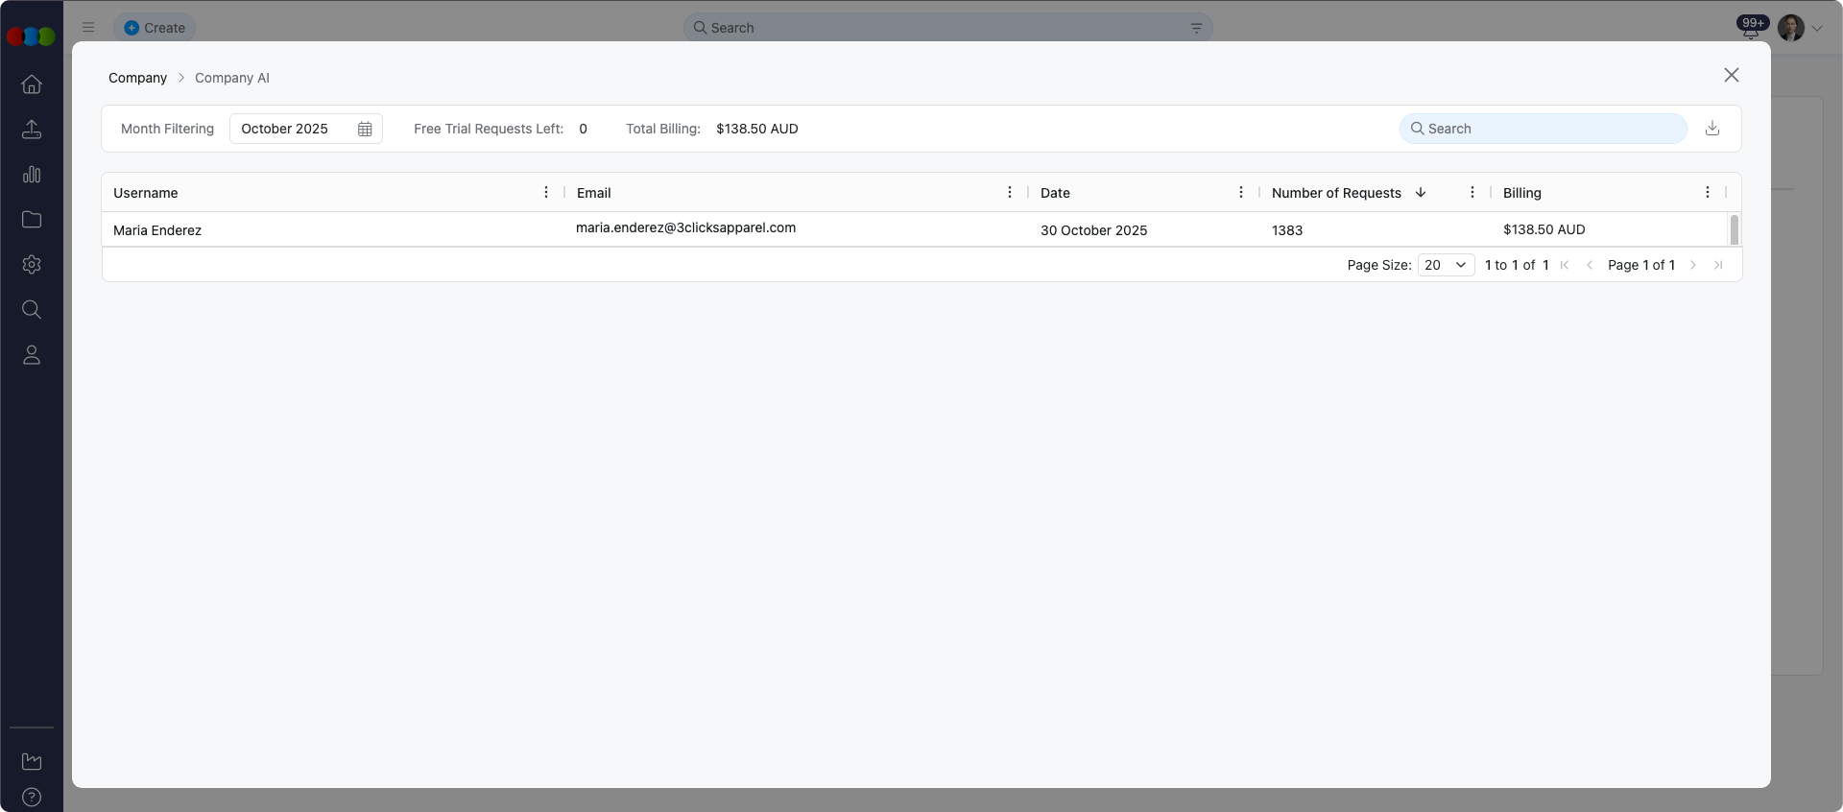Go to the next page arrow
The width and height of the screenshot is (1843, 812).
pos(1693,265)
